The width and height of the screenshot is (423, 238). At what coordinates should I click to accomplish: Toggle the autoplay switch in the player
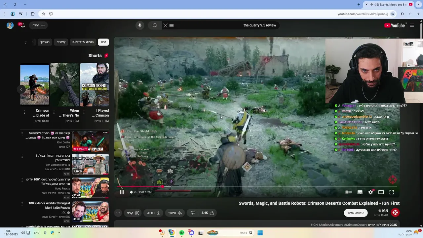point(348,192)
